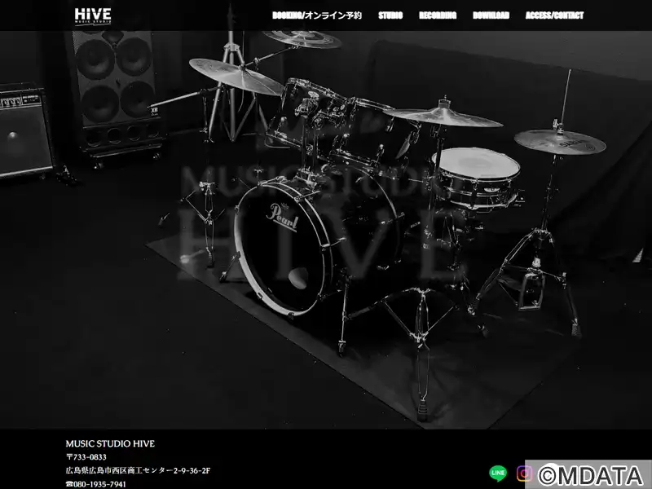652x489 pixels.
Task: Click the hi-hat cymbal on the right
Action: [x=559, y=141]
